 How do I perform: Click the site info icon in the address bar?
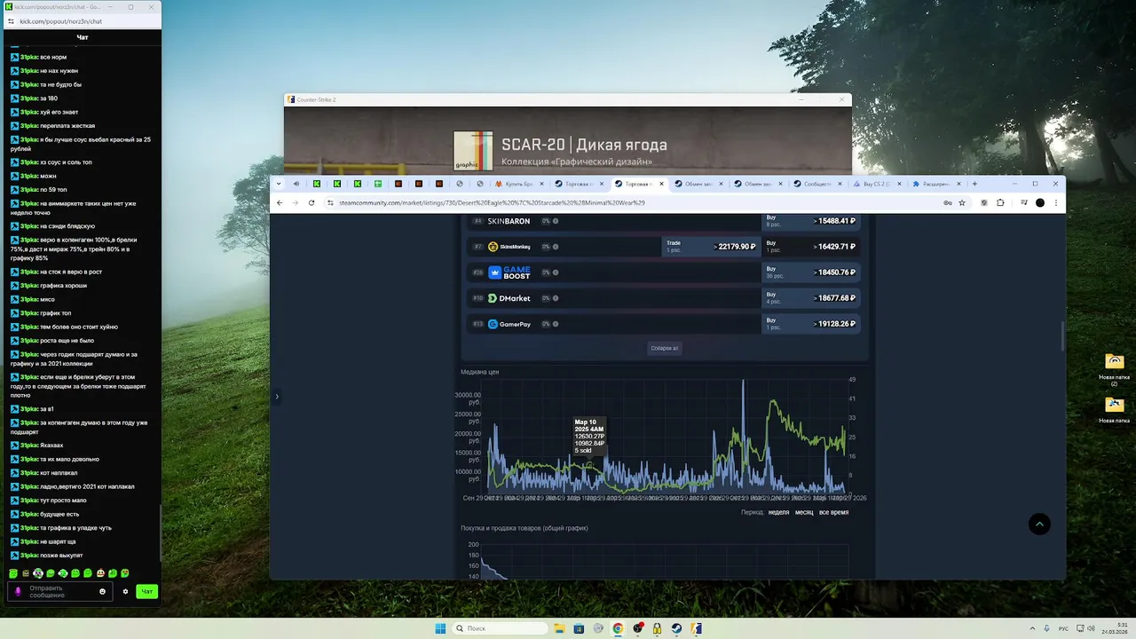point(330,202)
